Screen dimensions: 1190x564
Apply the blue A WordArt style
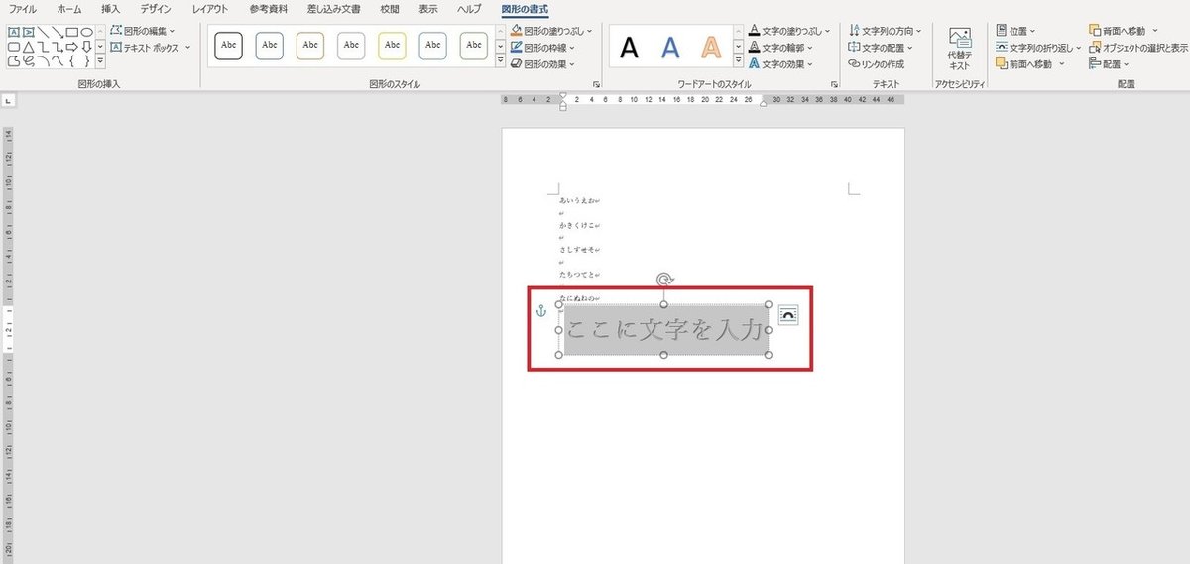pyautogui.click(x=671, y=48)
